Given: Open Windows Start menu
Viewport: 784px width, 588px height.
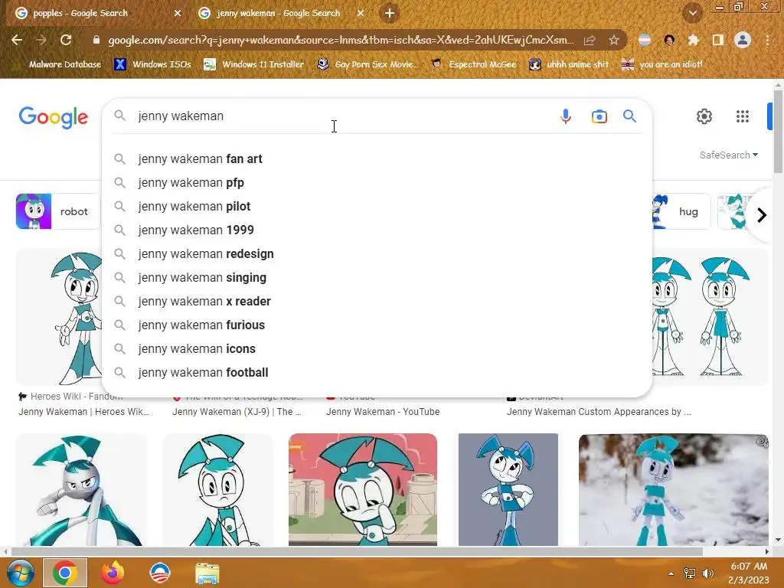Looking at the screenshot, I should coord(21,573).
